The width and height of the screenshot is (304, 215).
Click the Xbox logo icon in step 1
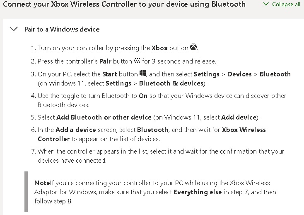tap(193, 48)
